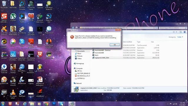Image resolution: width=188 pixels, height=106 pixels.
Task: Open the Recycle Bin desktop icon
Action: pyautogui.click(x=4, y=5)
